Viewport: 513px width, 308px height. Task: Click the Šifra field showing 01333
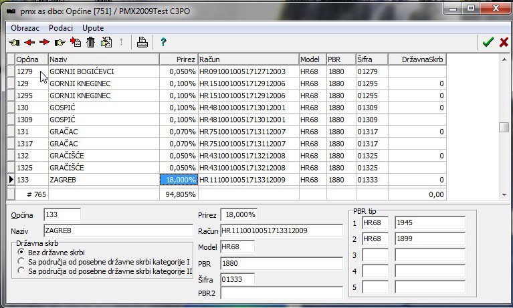pyautogui.click(x=237, y=279)
